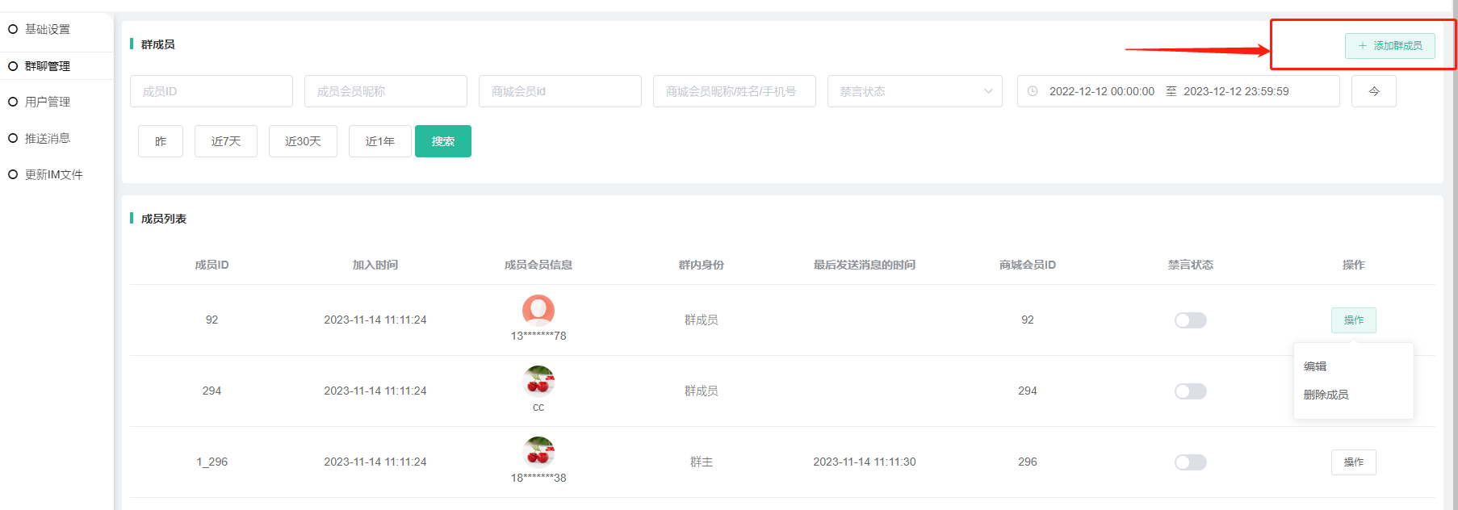This screenshot has width=1458, height=510.
Task: Open 基础设置 in the sidebar
Action: (47, 29)
